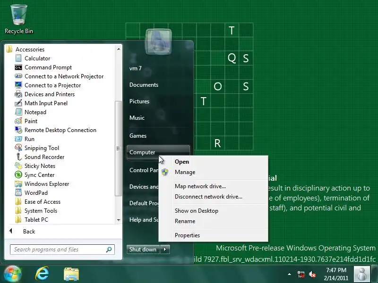Screen dimensions: 378x283
Task: Click the Computer start menu item
Action: 158,152
